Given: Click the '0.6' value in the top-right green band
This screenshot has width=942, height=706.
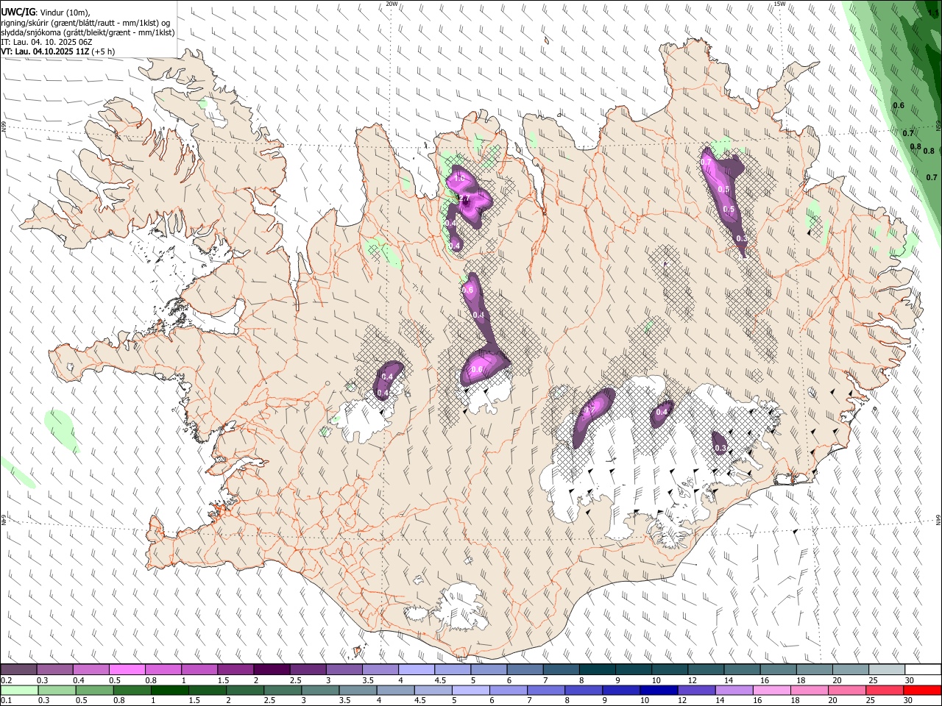Looking at the screenshot, I should click(x=899, y=105).
